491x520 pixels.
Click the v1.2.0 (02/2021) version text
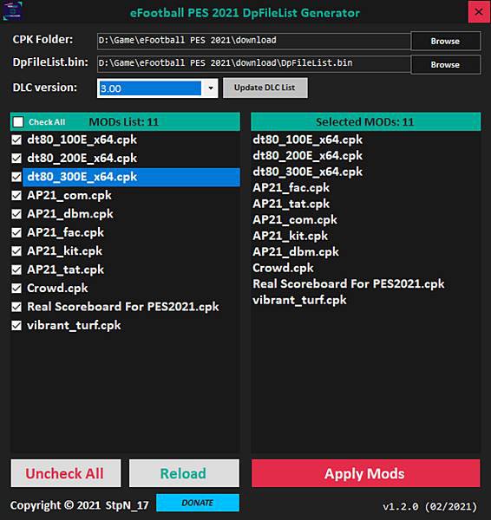tap(429, 506)
